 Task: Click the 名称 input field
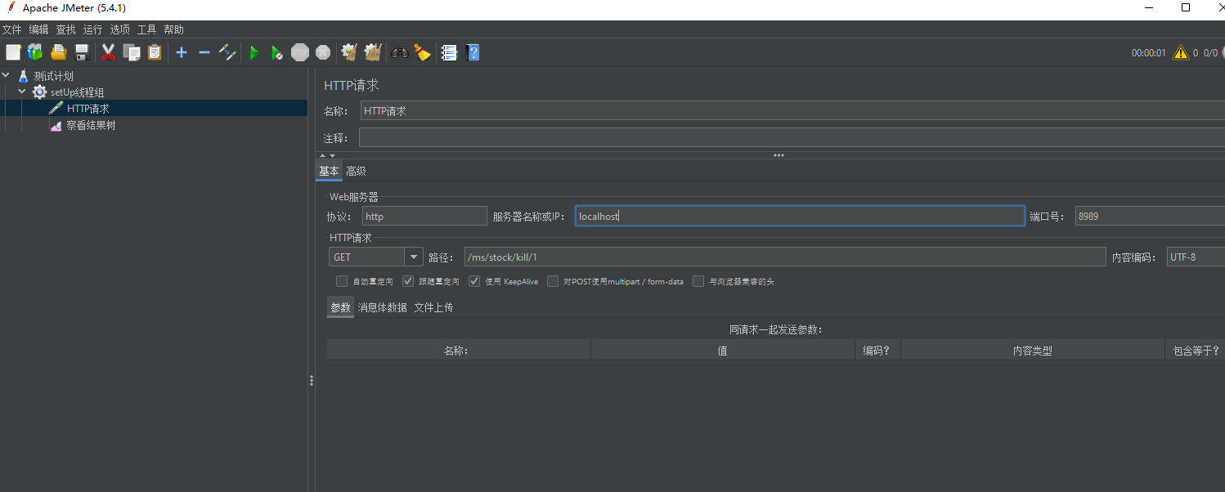792,111
